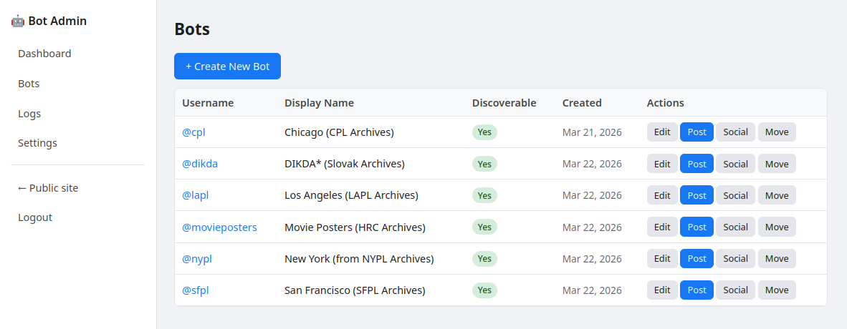
Task: Open the @dikda bot profile link
Action: pos(200,164)
